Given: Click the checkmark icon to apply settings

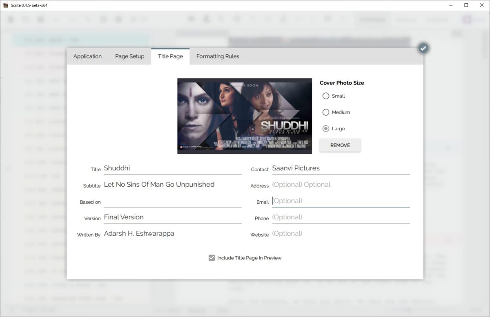Looking at the screenshot, I should (x=423, y=48).
